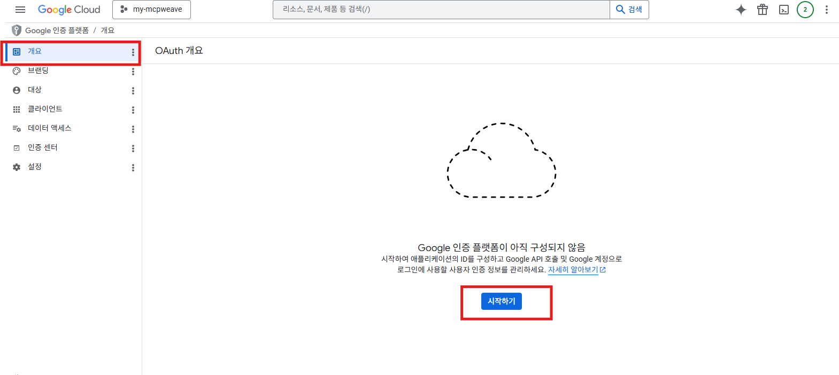Open Google 인증 플랫폼 breadcrumb link
Image resolution: width=839 pixels, height=375 pixels.
click(x=57, y=30)
